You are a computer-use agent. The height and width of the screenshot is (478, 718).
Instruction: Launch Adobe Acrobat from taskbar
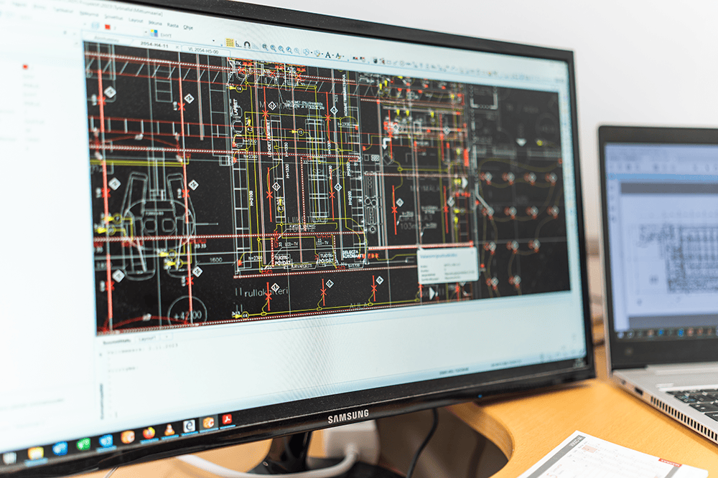pos(226,419)
